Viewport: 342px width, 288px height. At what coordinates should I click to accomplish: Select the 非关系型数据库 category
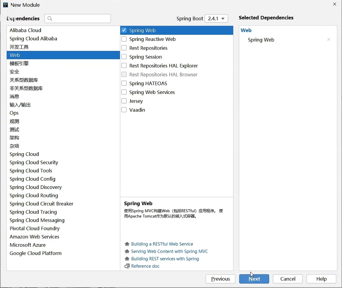point(63,88)
